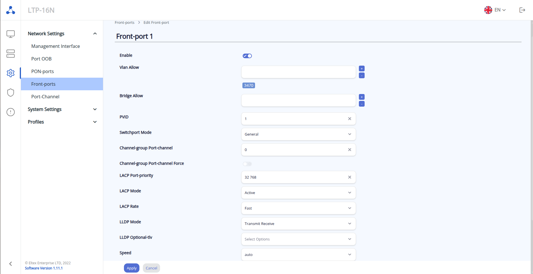Click the Front-ports breadcrumb link
This screenshot has height=274, width=533.
click(x=125, y=22)
